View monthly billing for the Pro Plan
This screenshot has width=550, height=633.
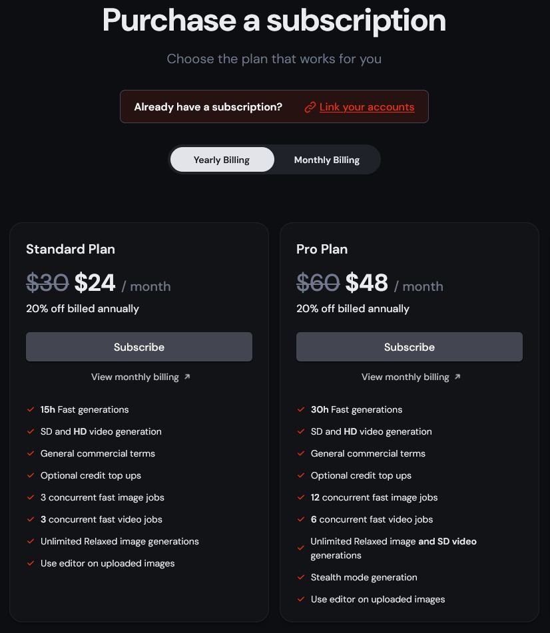tap(406, 377)
